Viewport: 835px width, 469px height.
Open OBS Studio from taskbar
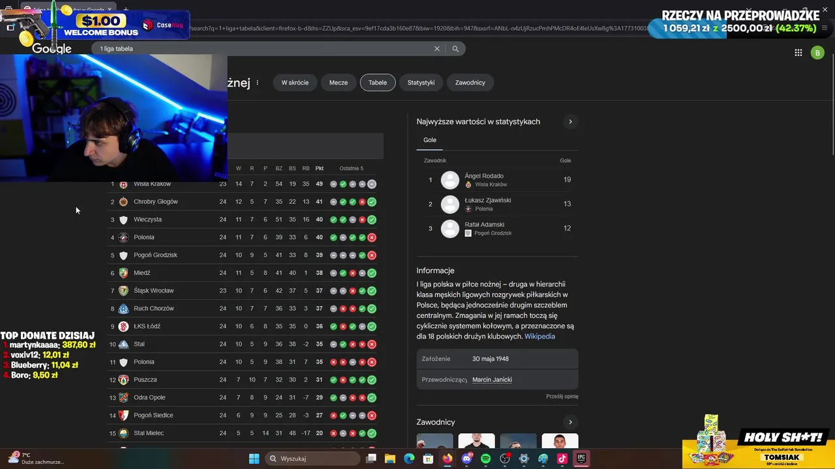coord(504,459)
